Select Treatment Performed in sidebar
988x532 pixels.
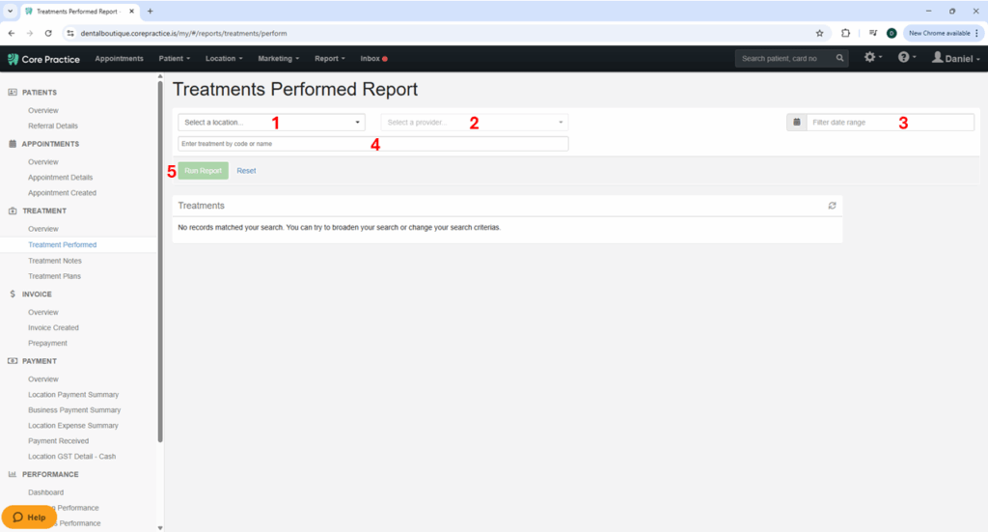(x=63, y=244)
